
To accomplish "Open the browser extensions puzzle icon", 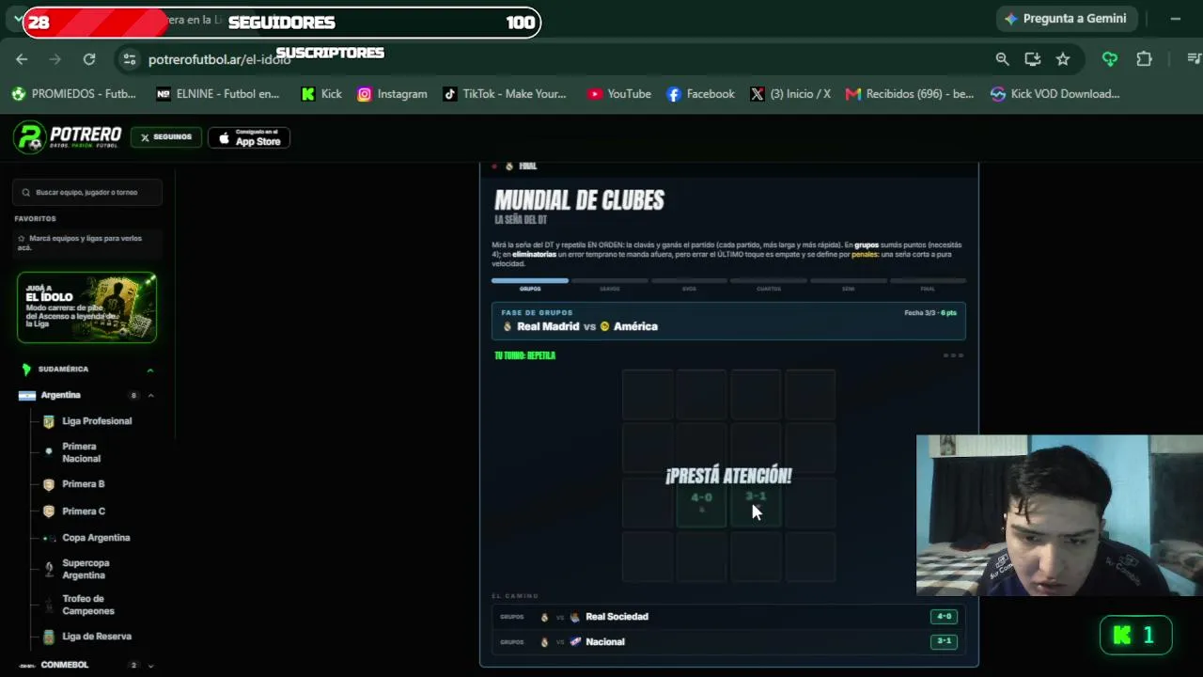I will (x=1144, y=59).
